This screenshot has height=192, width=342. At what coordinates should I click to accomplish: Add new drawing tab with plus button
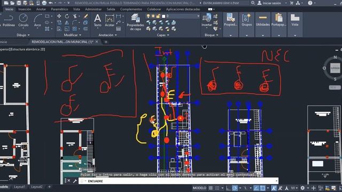[x=106, y=42]
